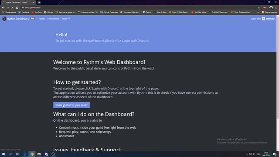Click the ENG language indicator
This screenshot has width=279, height=157.
tap(259, 154)
